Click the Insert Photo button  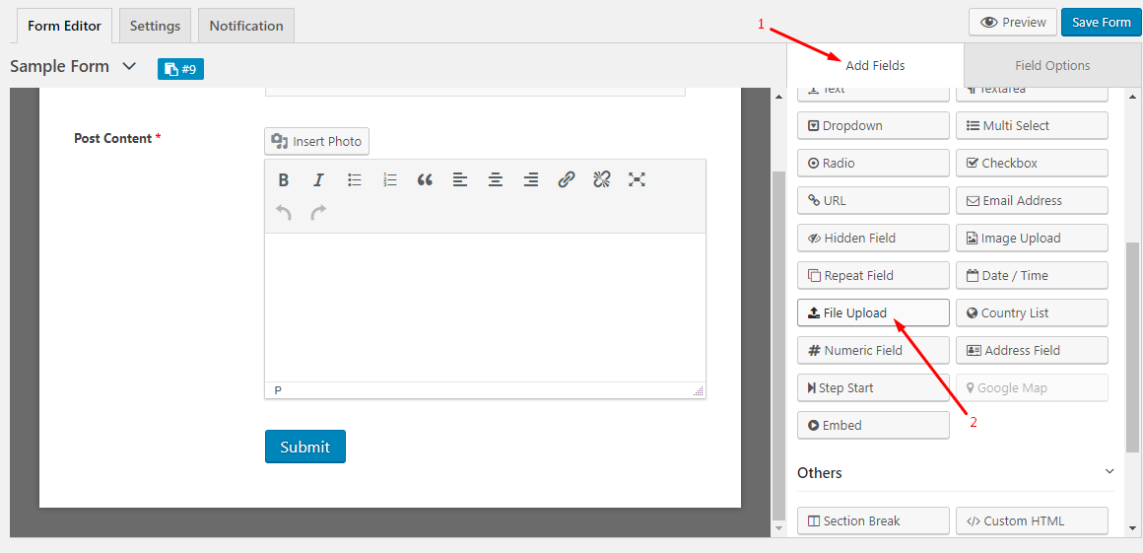[317, 142]
